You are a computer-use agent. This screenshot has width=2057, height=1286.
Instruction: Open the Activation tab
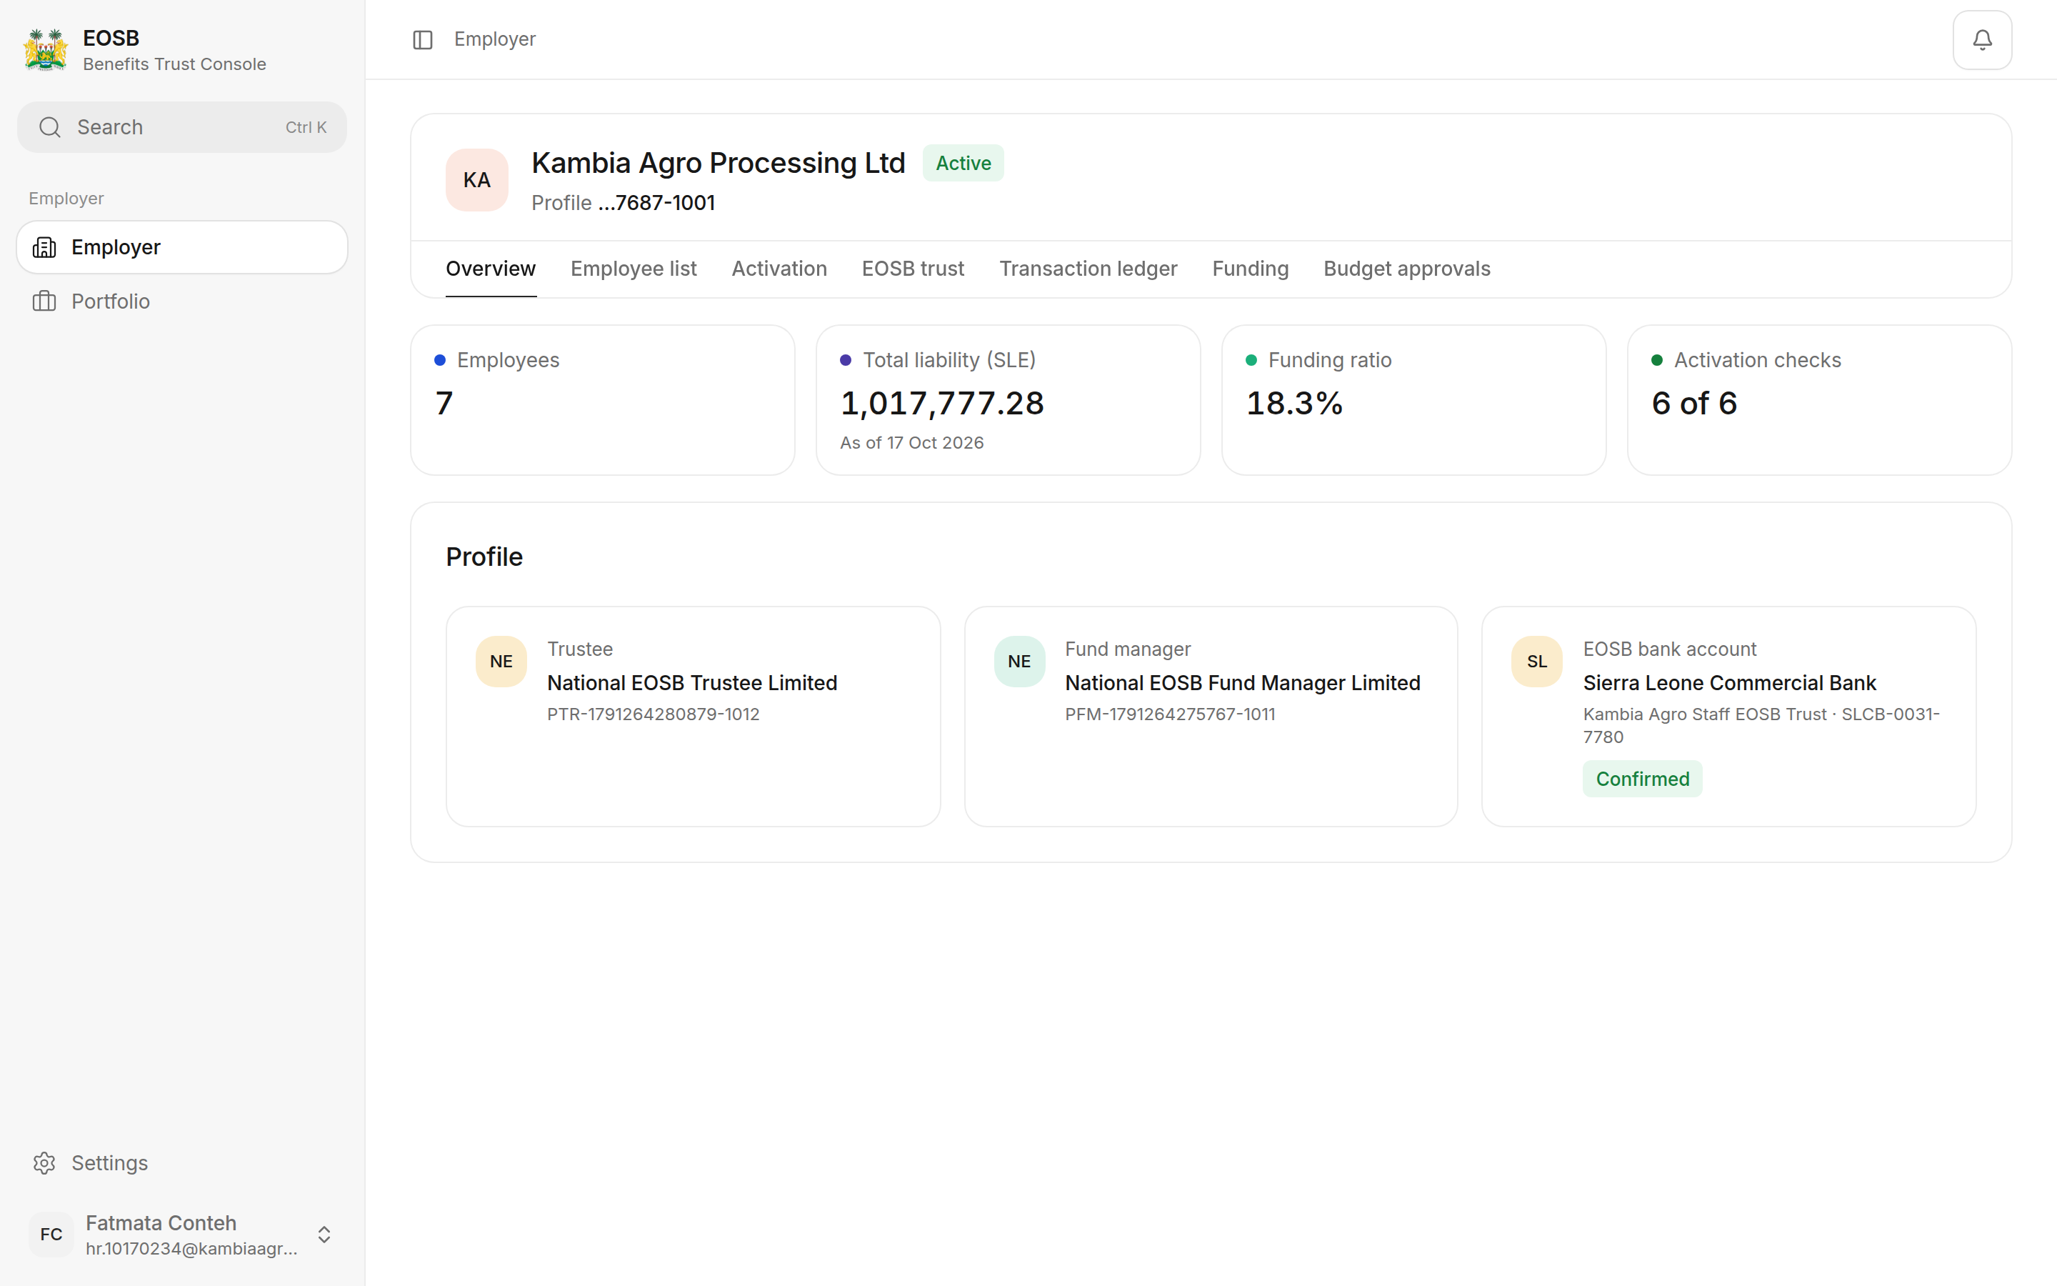tap(779, 269)
